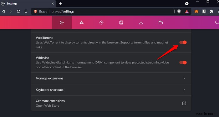Reload the settings page
This screenshot has height=117, width=219.
[x=18, y=11]
